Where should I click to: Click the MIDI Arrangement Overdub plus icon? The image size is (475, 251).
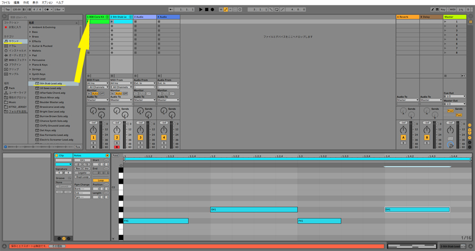pos(221,9)
